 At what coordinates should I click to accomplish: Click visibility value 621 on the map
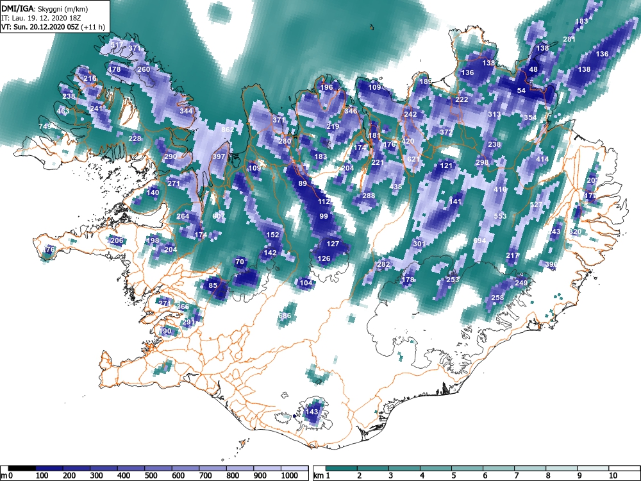(413, 160)
